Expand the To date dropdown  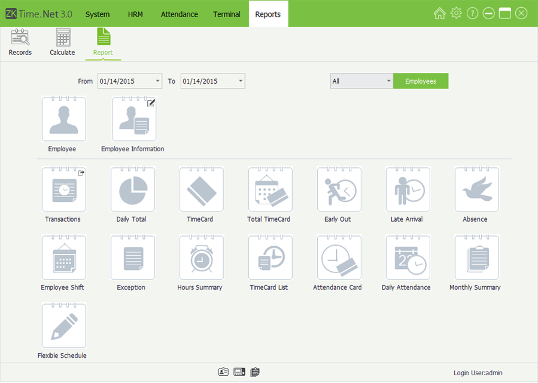pyautogui.click(x=240, y=81)
